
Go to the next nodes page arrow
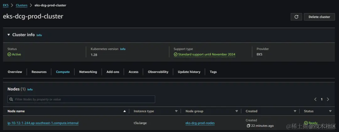tap(328, 99)
